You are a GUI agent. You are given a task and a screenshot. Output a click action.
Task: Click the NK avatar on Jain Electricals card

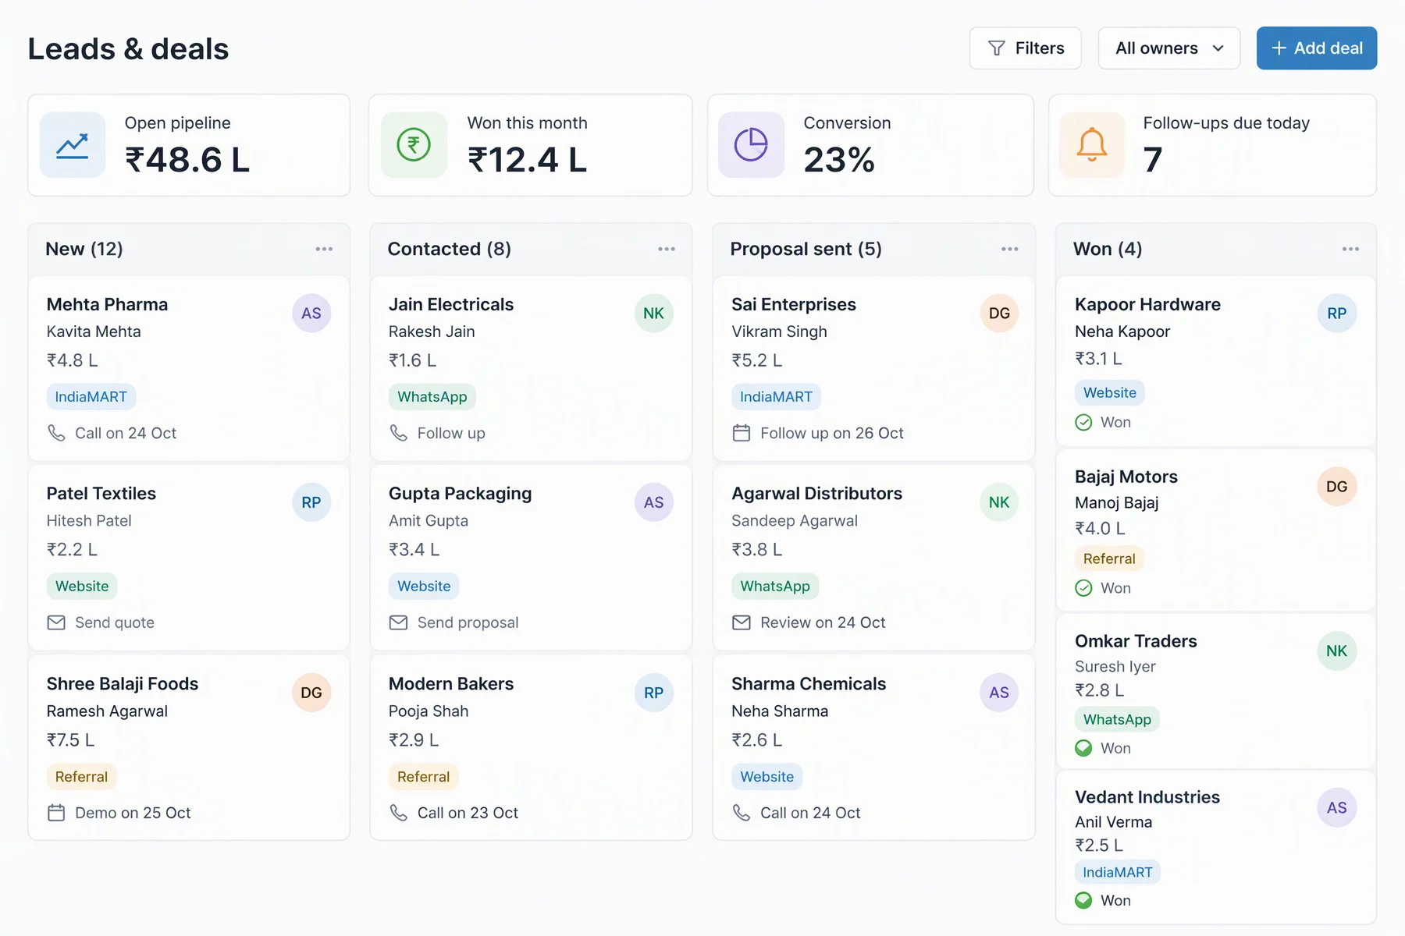(x=653, y=314)
